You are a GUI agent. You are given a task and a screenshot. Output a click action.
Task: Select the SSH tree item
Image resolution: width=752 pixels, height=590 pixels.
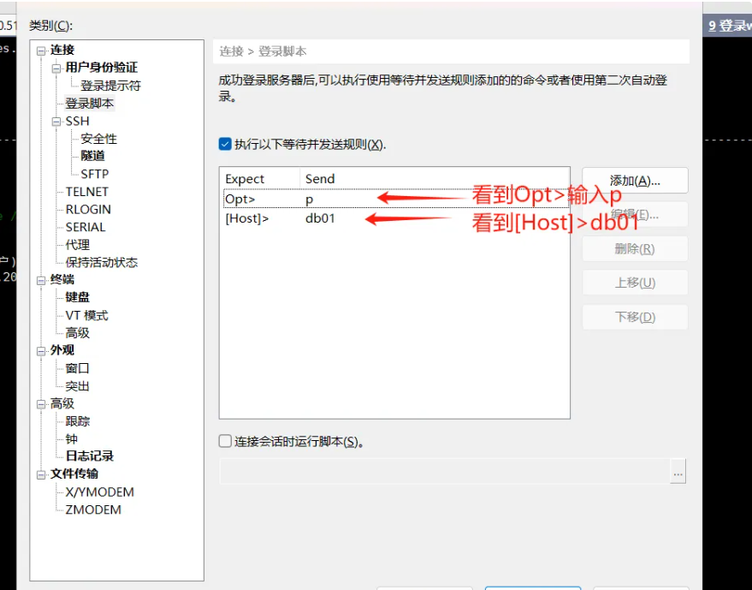[x=77, y=121]
